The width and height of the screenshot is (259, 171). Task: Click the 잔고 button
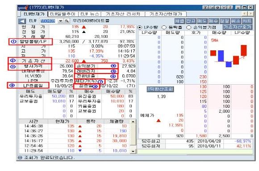191,21
